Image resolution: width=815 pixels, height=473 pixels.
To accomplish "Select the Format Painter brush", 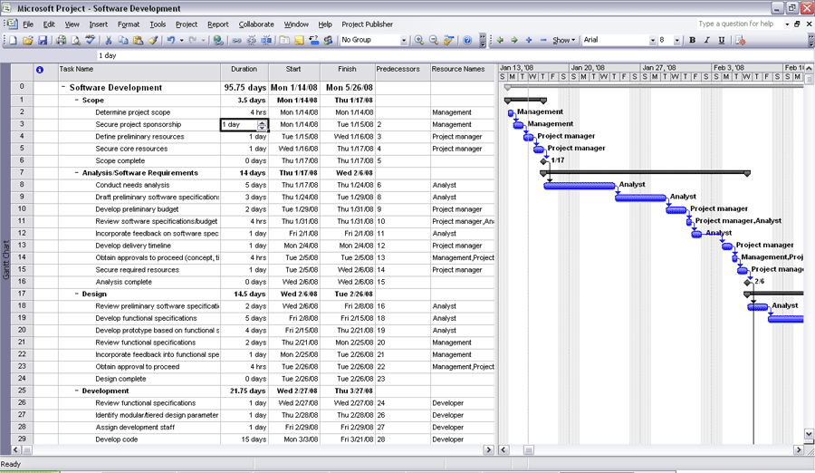I will pos(153,41).
